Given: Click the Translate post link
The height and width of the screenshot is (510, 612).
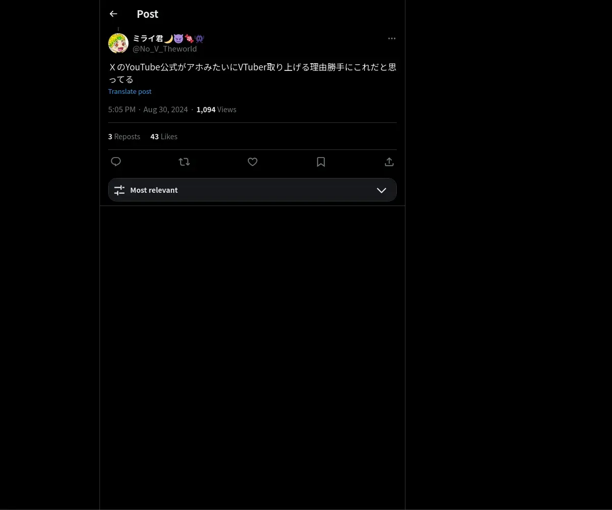Looking at the screenshot, I should [130, 91].
